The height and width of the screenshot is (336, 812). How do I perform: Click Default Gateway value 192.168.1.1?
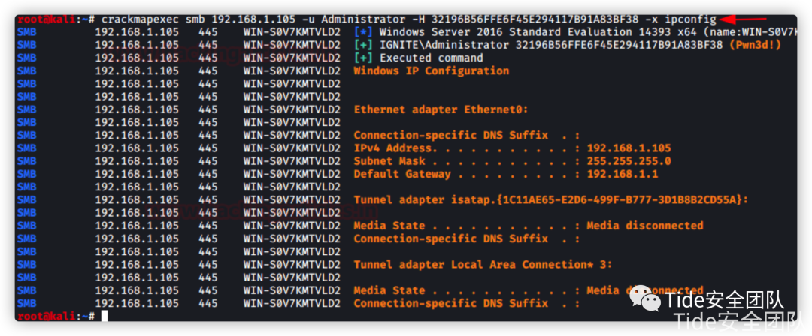623,174
